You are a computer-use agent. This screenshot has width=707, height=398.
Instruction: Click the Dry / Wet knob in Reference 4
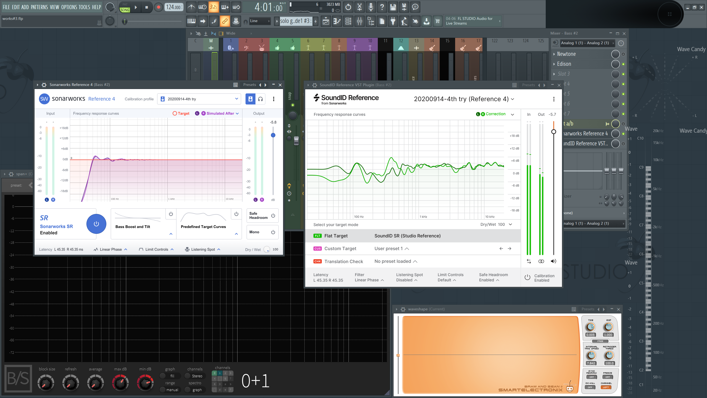267,249
